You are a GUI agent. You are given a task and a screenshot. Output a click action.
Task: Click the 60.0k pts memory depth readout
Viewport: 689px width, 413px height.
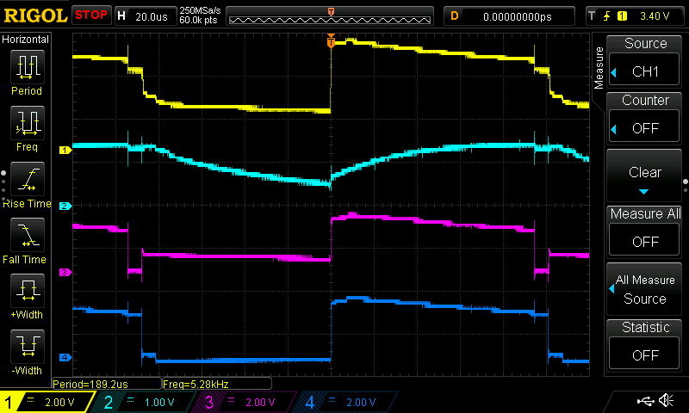tap(198, 21)
